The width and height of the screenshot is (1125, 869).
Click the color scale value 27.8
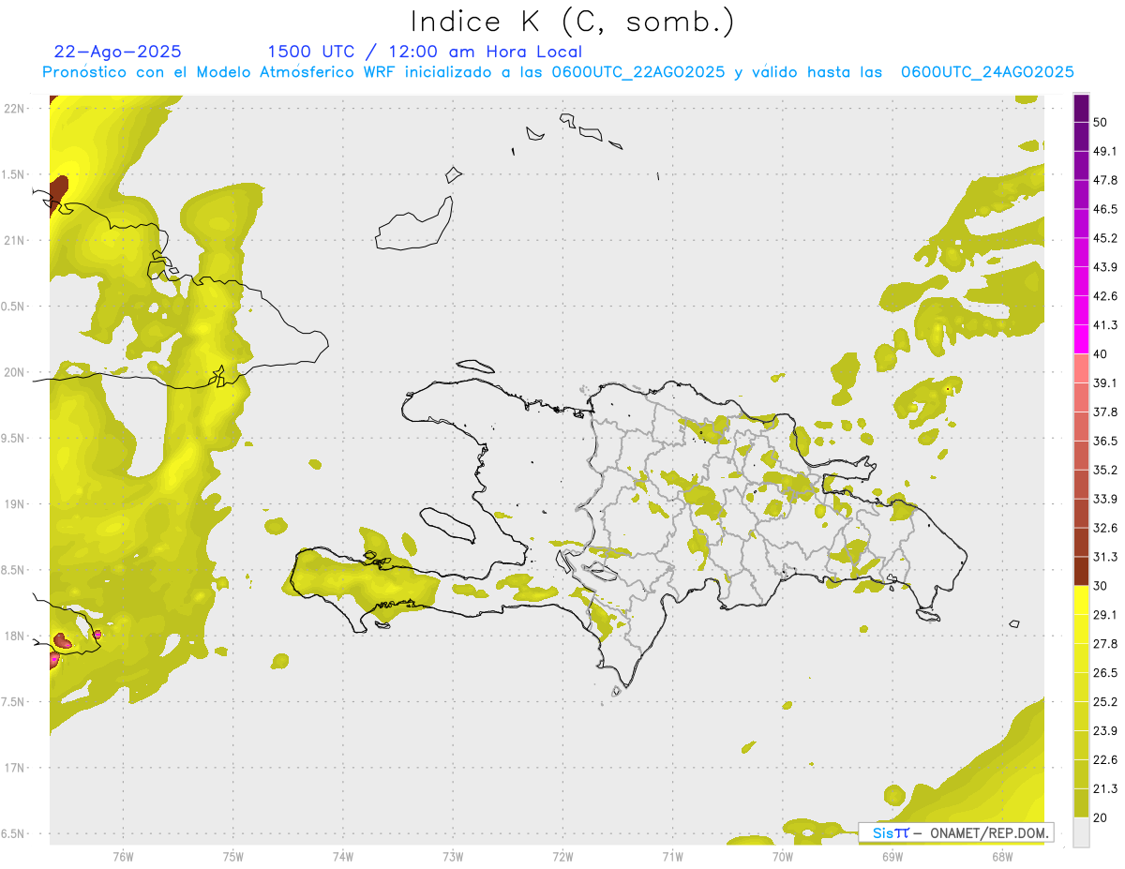click(1106, 644)
